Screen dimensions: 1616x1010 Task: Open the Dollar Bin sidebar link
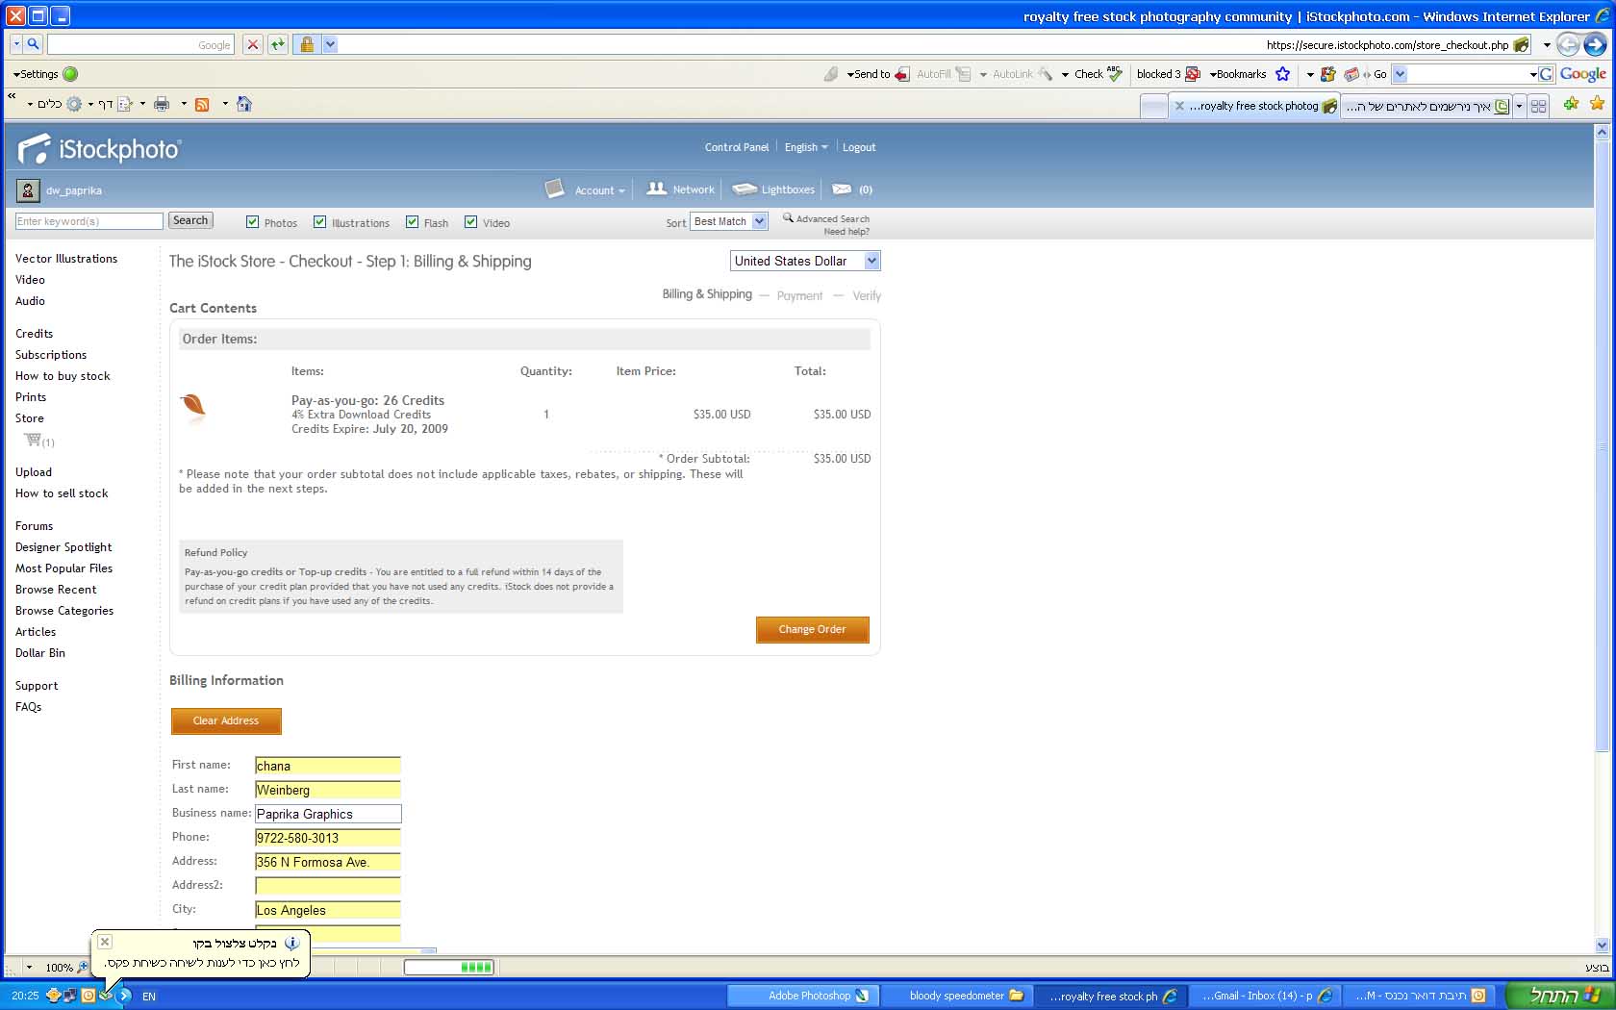tap(40, 653)
